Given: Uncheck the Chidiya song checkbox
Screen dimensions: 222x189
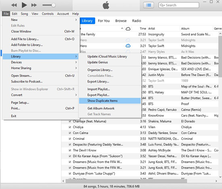Looking at the screenshot, I should pos(70,127).
